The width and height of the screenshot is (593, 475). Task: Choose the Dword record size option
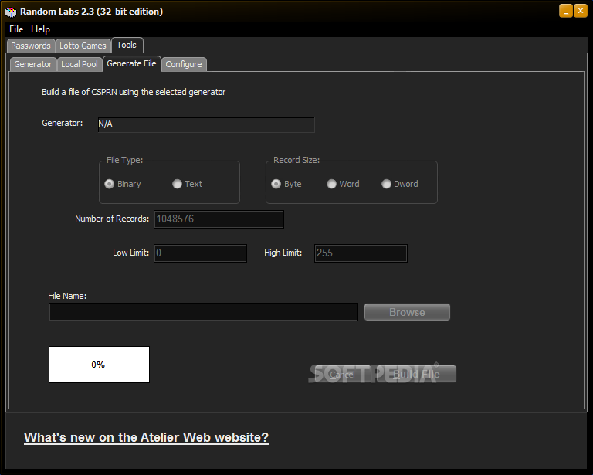point(400,184)
